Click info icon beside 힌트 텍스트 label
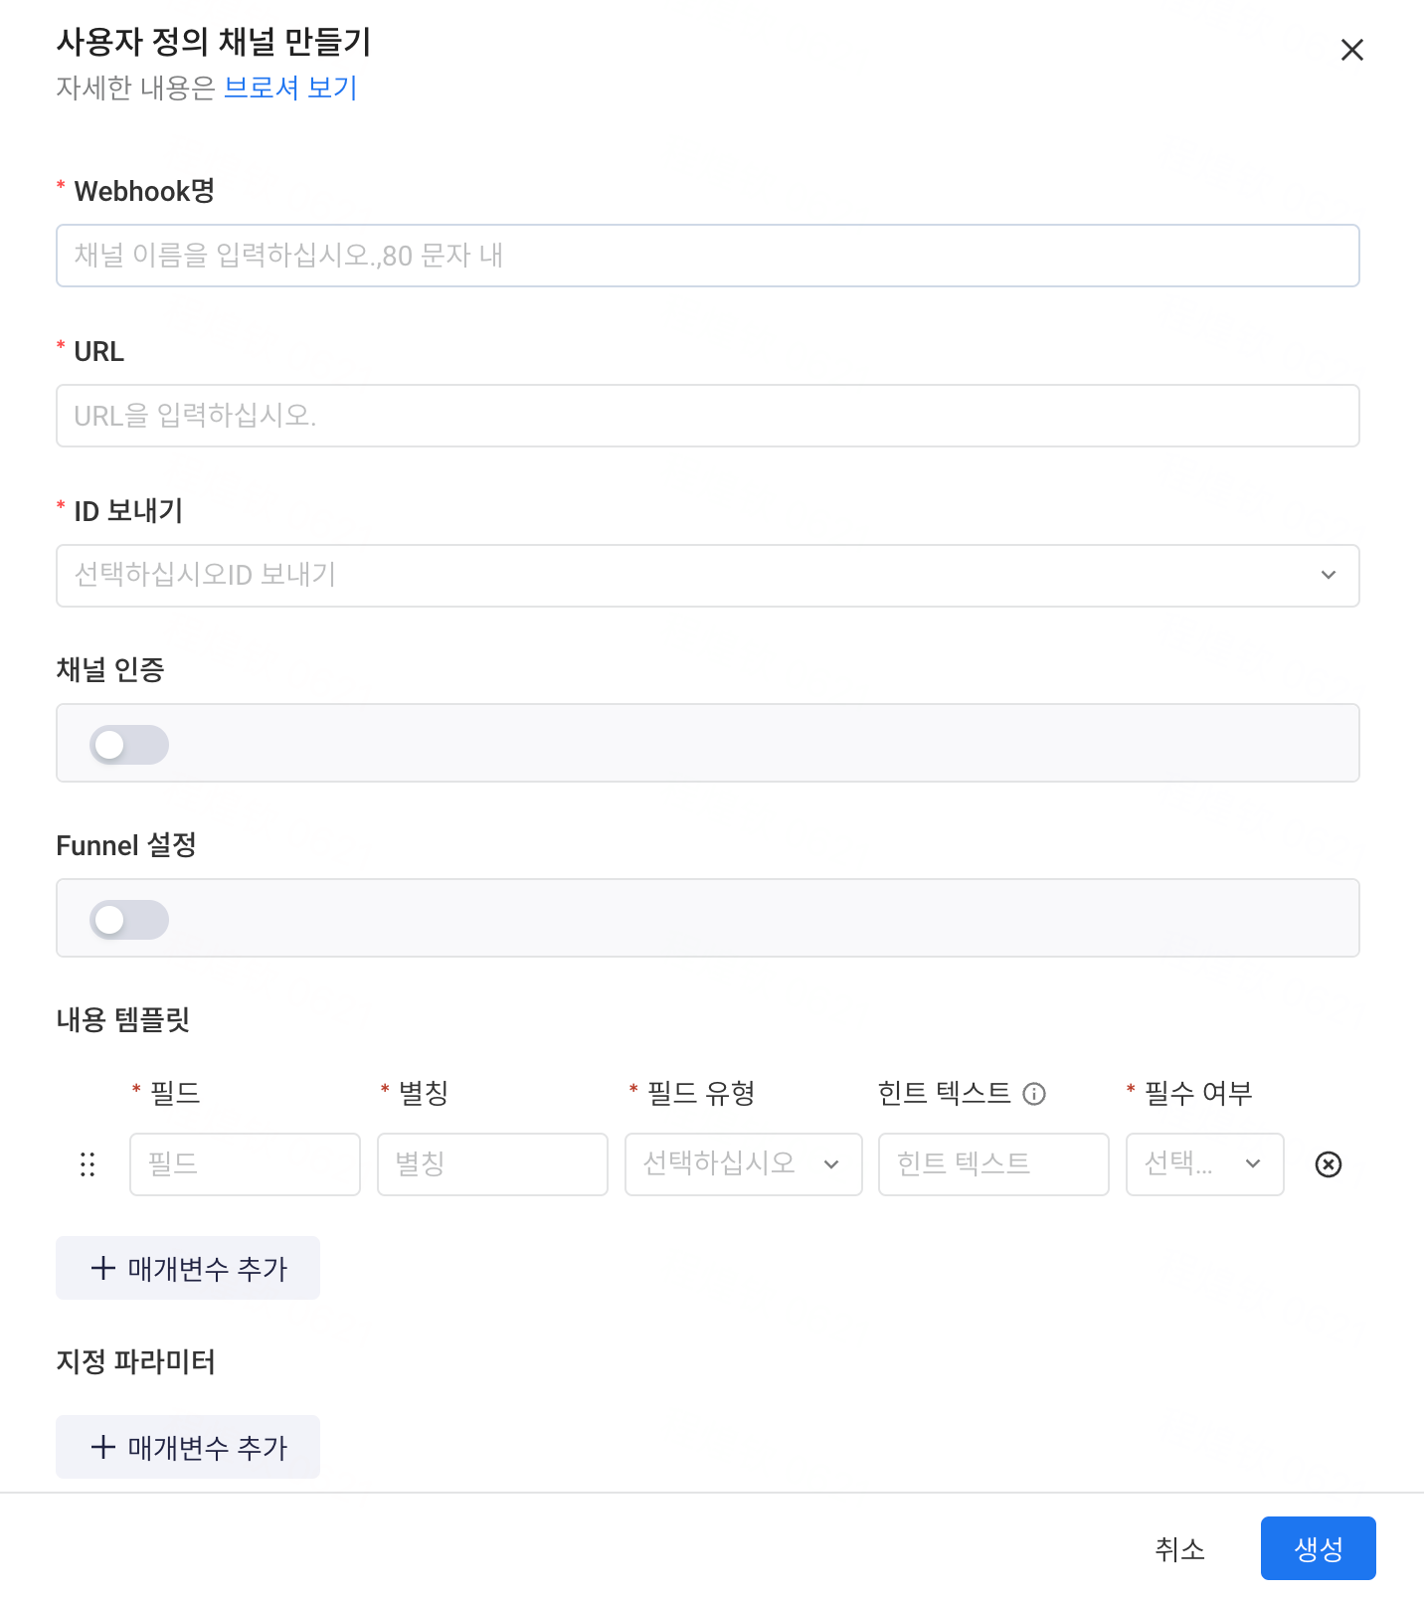 tap(1034, 1094)
